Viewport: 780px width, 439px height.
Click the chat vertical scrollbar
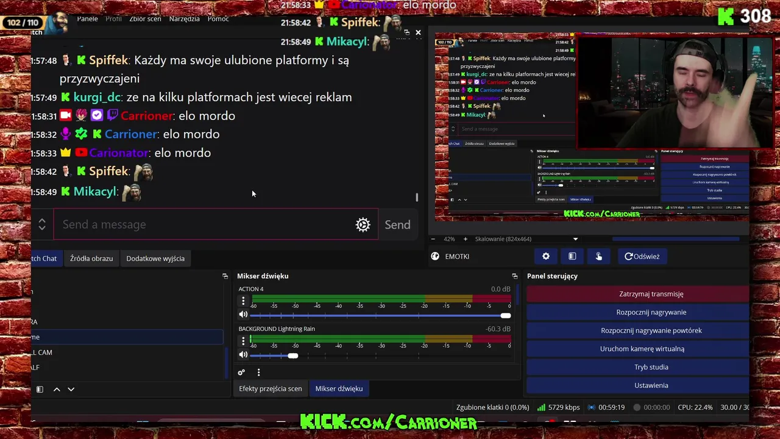(x=417, y=198)
